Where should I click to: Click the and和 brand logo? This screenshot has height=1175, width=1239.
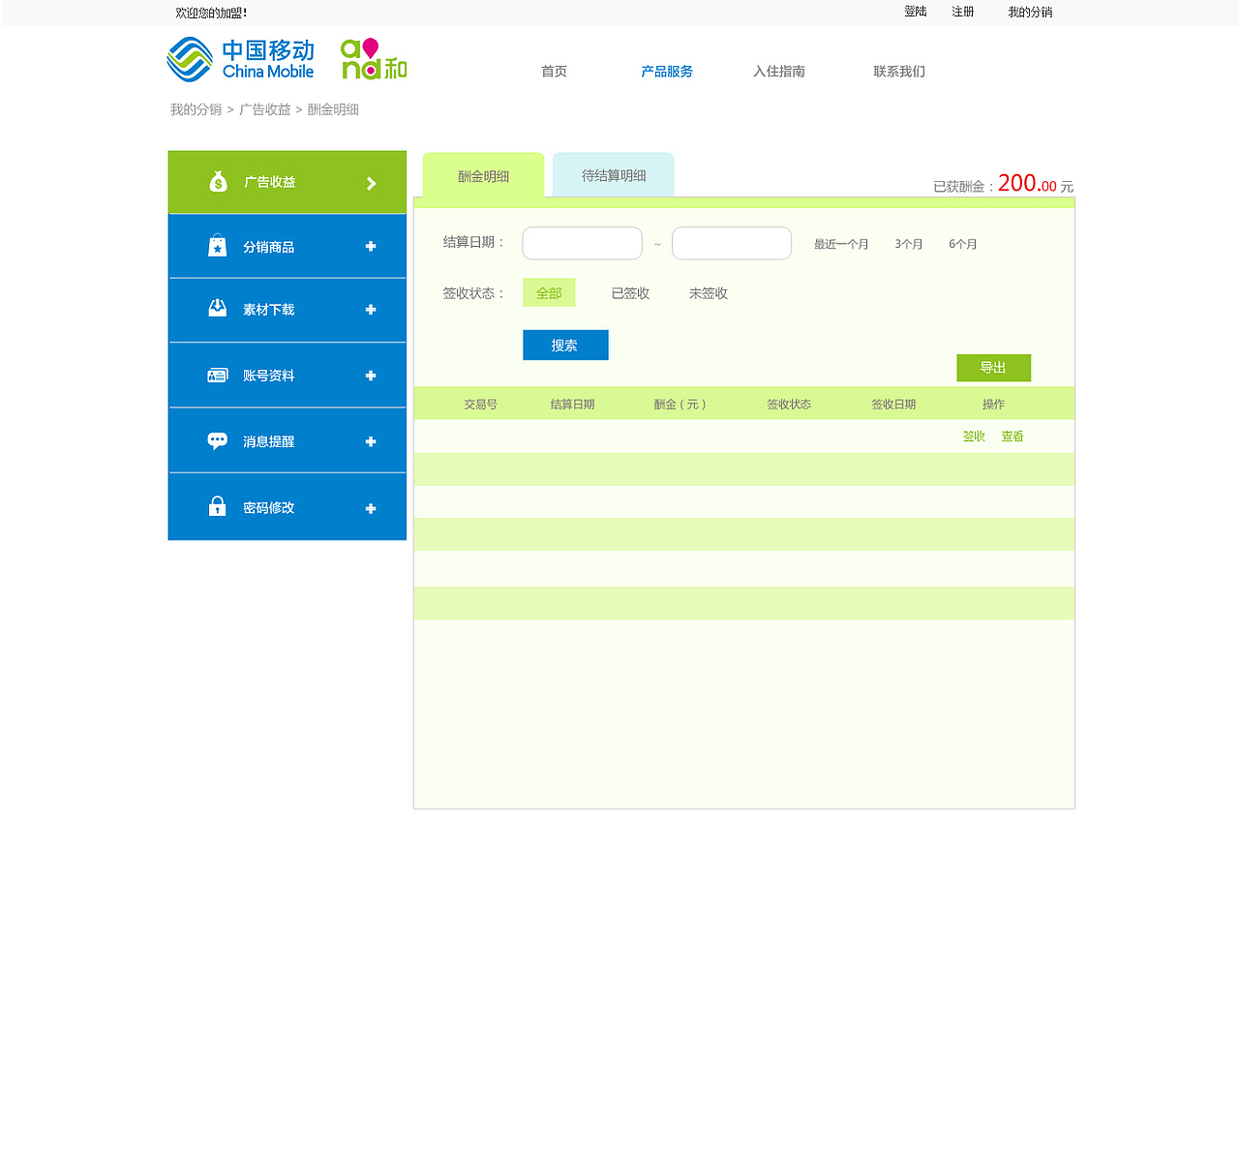373,59
